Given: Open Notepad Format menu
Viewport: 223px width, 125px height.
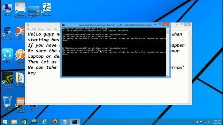Looking at the screenshot, I should (x=41, y=29).
